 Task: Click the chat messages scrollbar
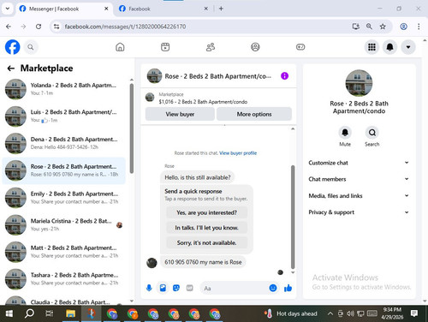[x=293, y=217]
